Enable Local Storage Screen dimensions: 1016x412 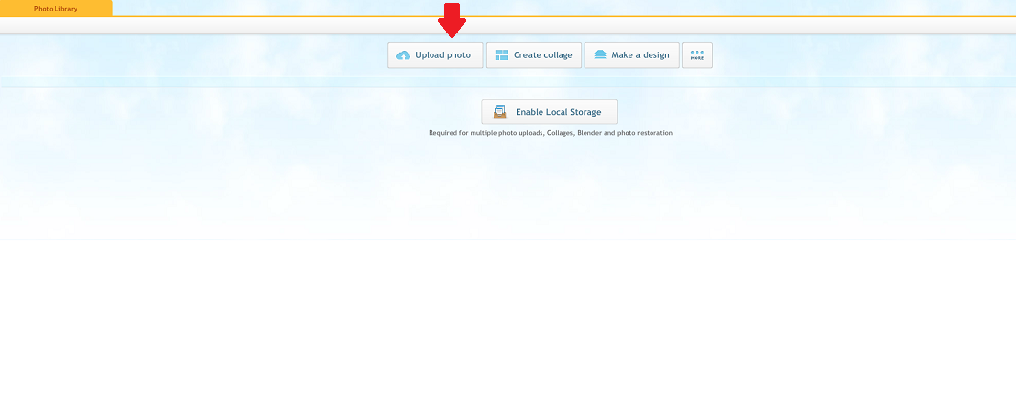point(549,112)
